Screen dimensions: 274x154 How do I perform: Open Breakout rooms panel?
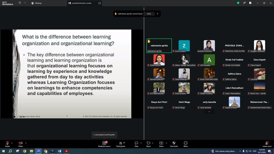tap(104, 144)
